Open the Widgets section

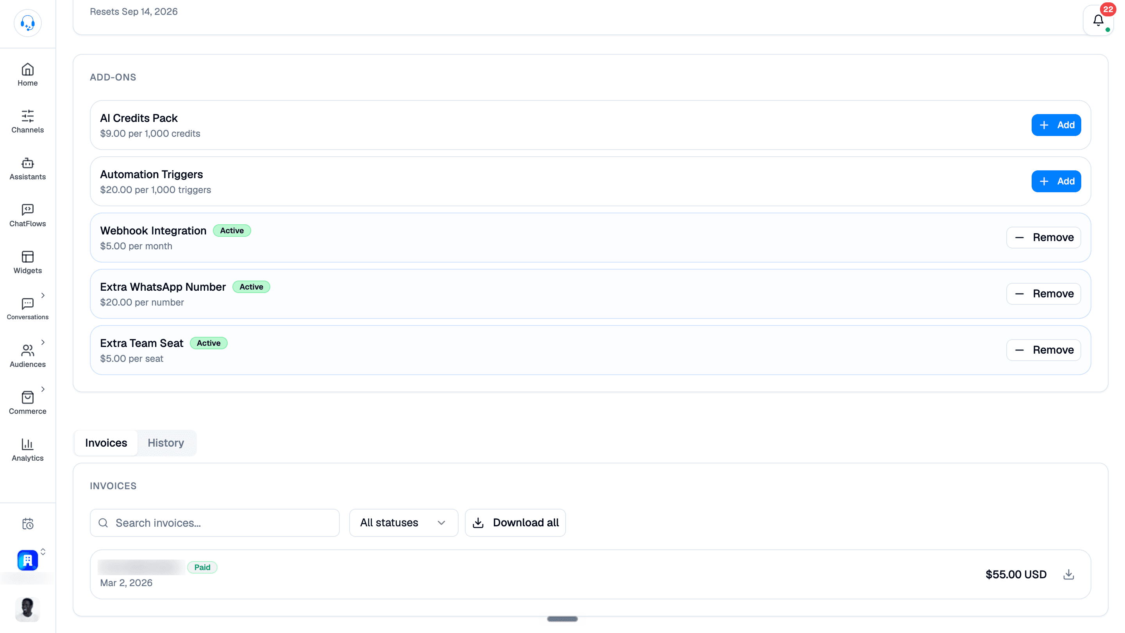pos(27,262)
